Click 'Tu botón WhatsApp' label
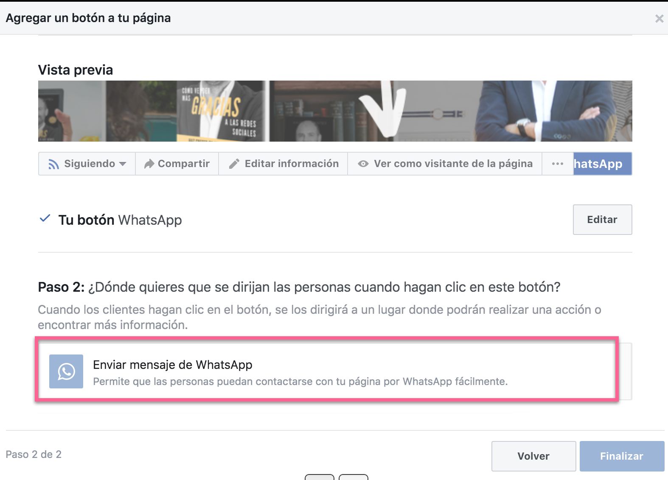 120,220
